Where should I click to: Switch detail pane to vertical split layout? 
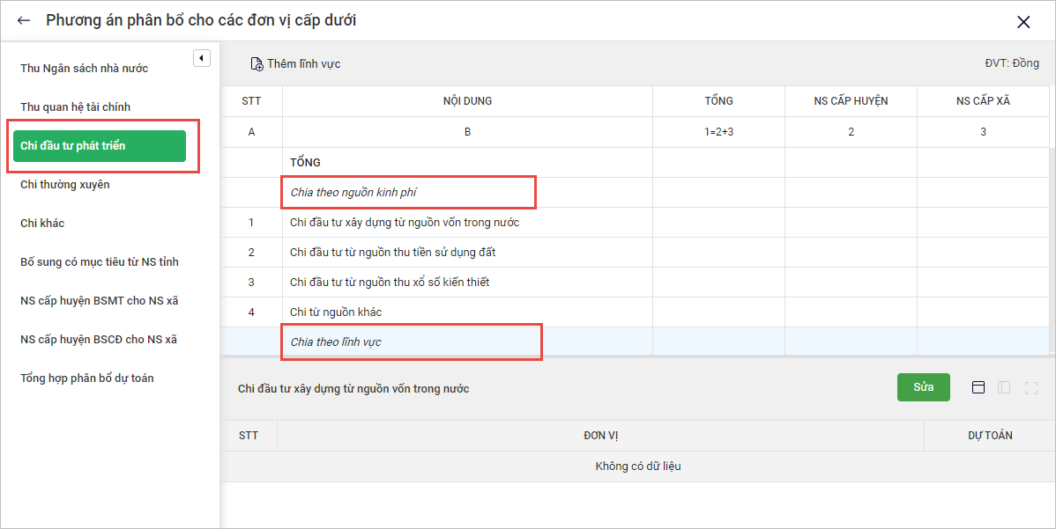1004,388
